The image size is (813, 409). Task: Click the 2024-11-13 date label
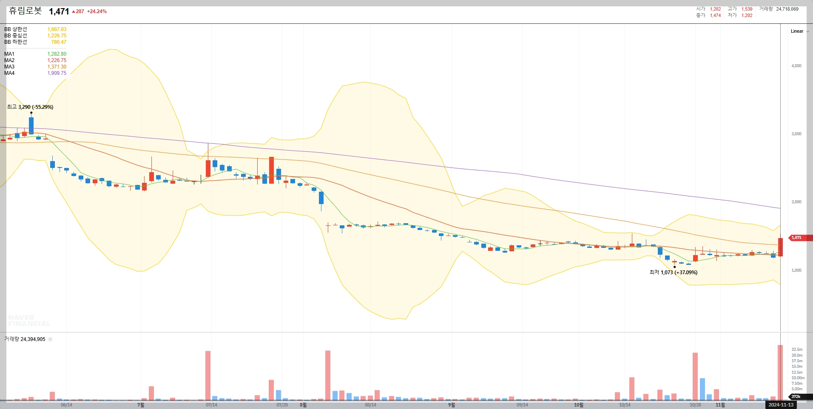click(781, 405)
